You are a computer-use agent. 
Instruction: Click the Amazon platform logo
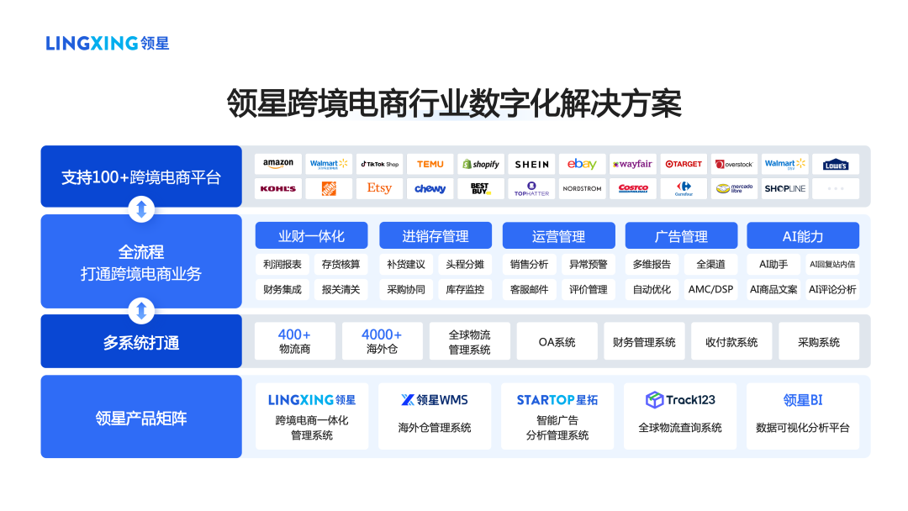[x=278, y=164]
